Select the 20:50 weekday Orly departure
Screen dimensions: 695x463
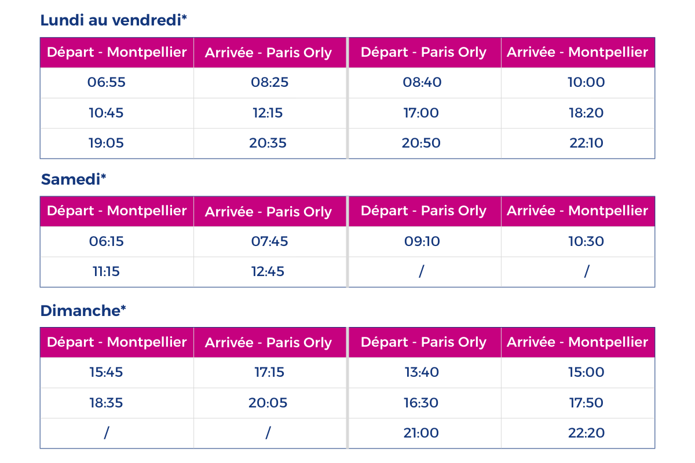click(421, 142)
